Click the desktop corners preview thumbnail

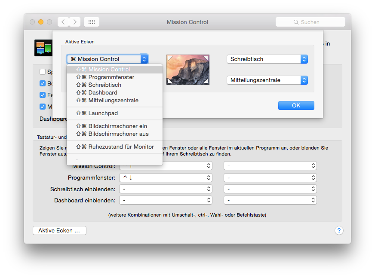tap(188, 70)
